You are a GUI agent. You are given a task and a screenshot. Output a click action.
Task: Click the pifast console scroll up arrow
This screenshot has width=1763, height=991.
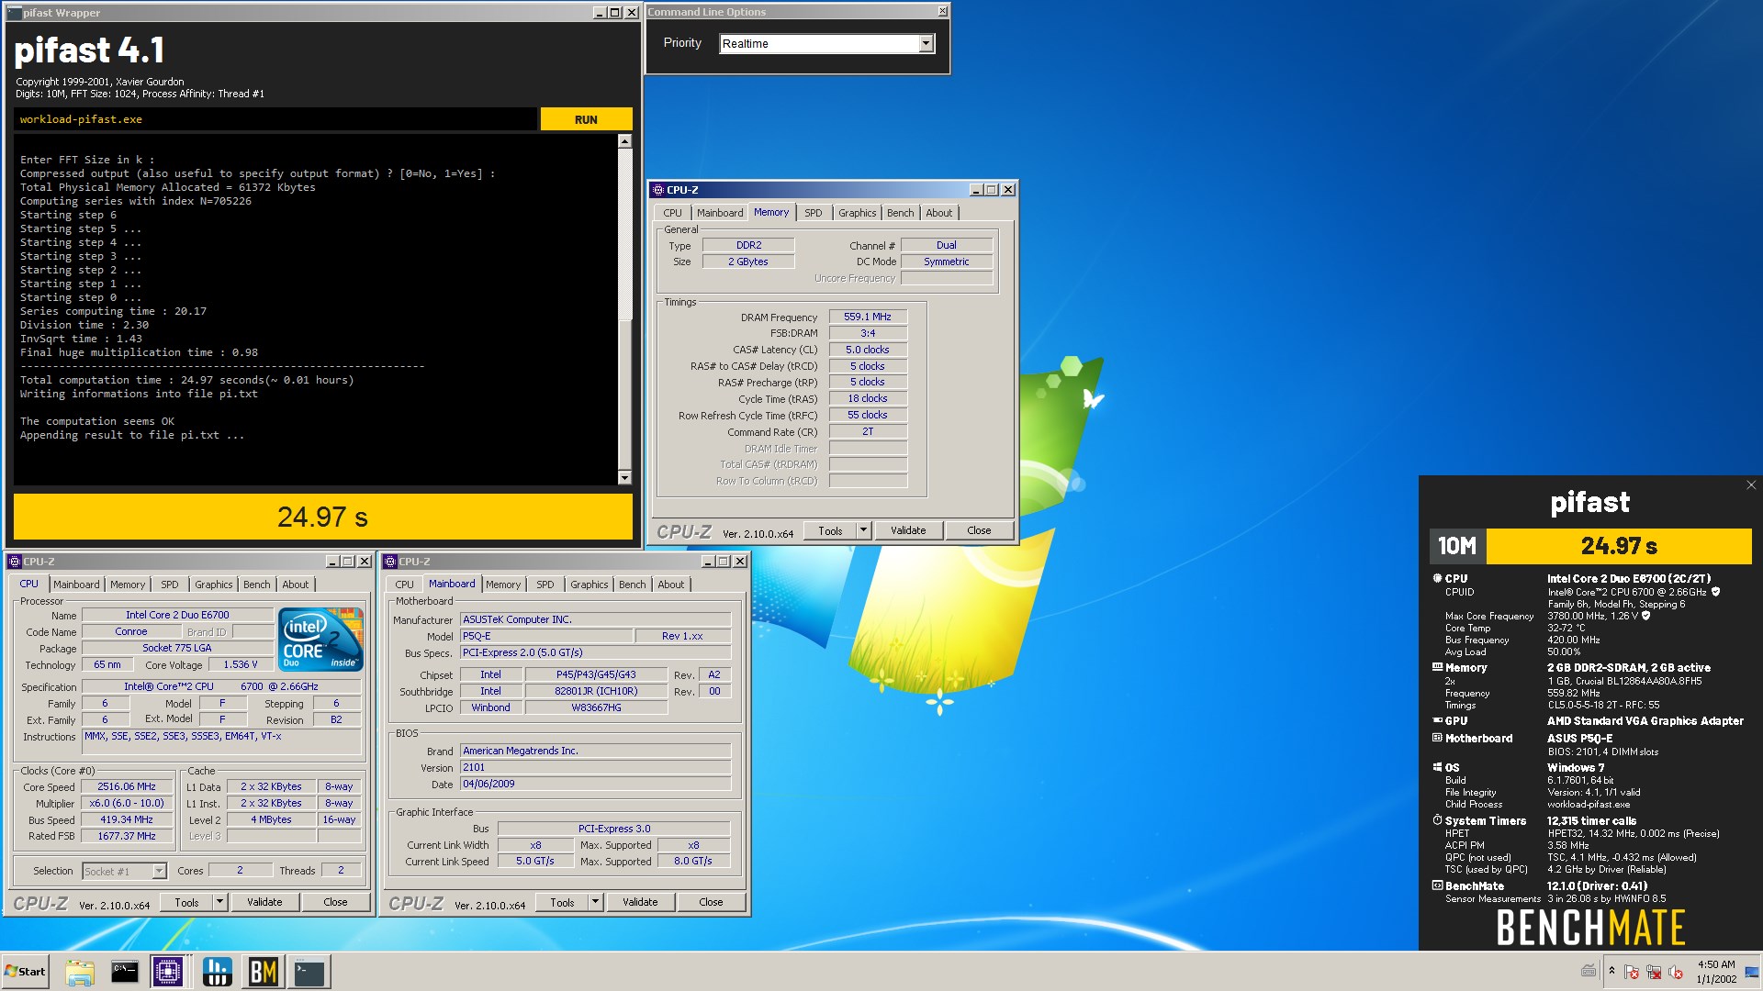624,141
